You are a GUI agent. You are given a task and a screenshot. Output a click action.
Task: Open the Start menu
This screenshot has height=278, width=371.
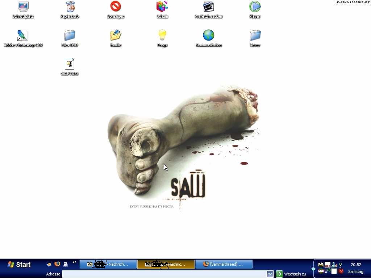point(19,264)
